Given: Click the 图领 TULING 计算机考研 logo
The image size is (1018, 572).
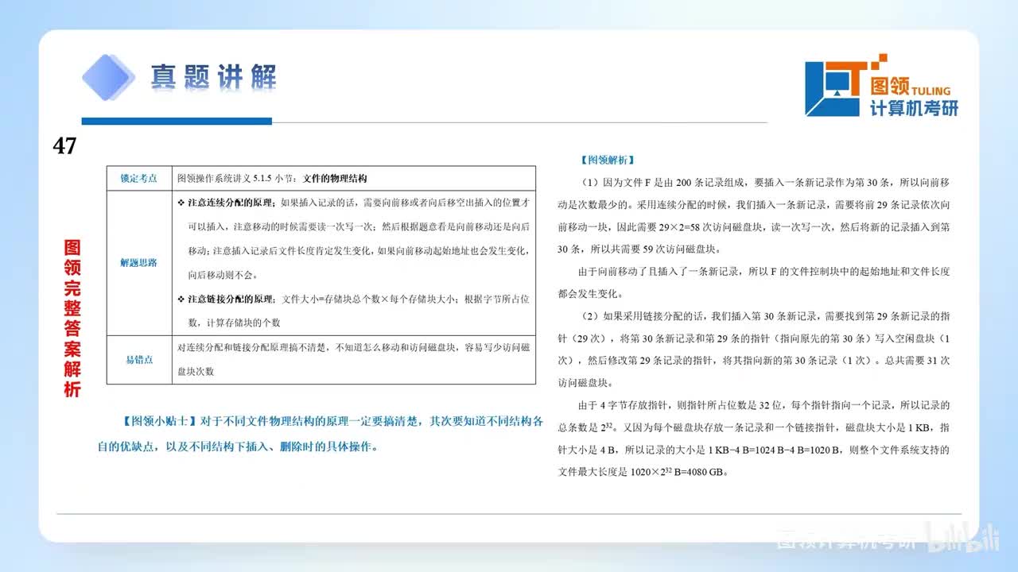Looking at the screenshot, I should (x=881, y=86).
